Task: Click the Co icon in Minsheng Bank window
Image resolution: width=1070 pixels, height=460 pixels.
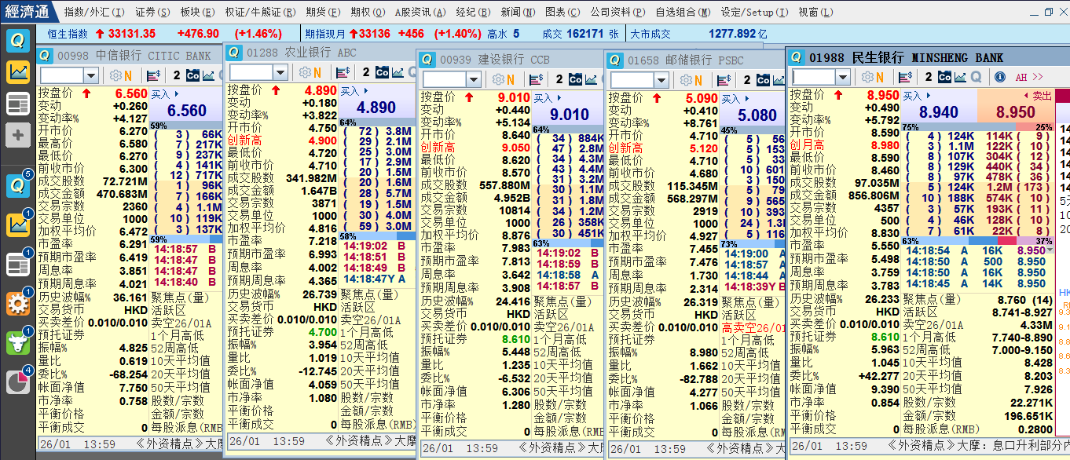Action: [944, 77]
